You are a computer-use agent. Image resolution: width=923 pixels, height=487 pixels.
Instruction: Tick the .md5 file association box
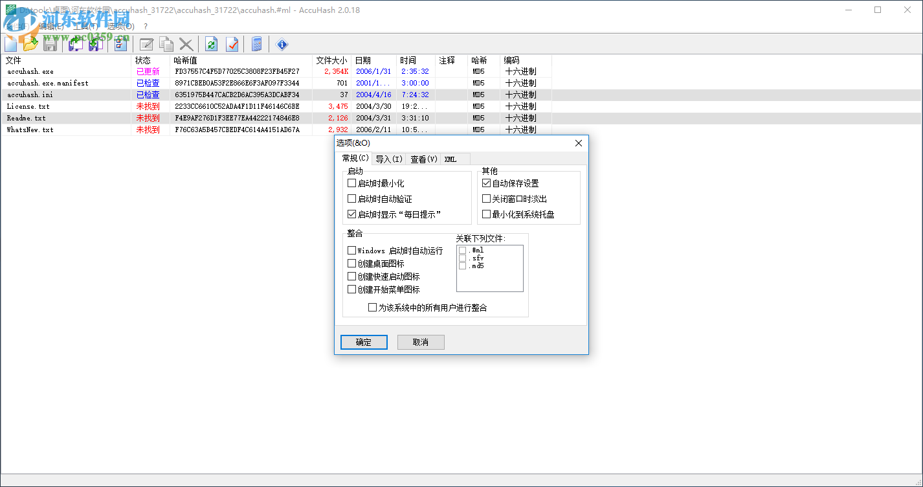tap(462, 266)
